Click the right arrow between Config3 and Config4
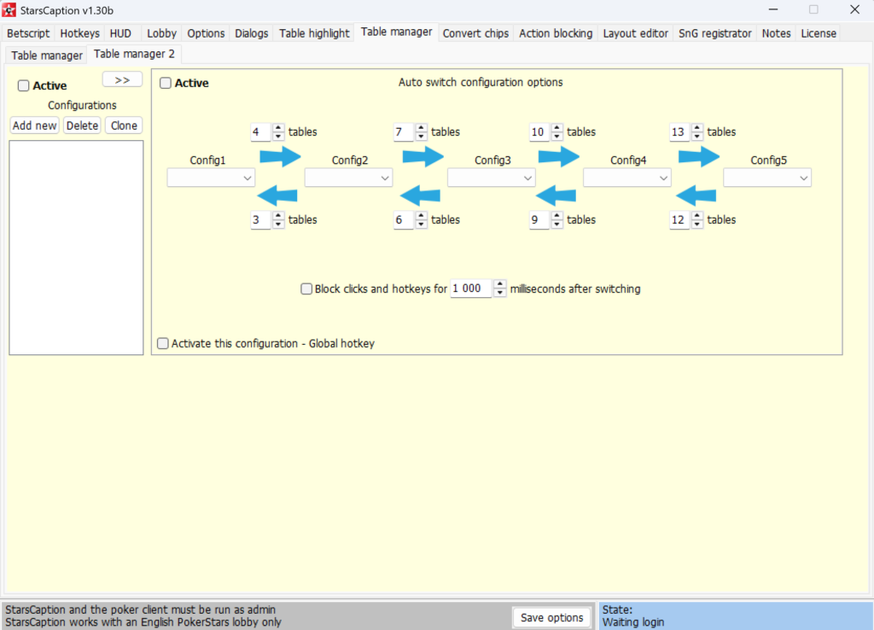 pos(559,157)
